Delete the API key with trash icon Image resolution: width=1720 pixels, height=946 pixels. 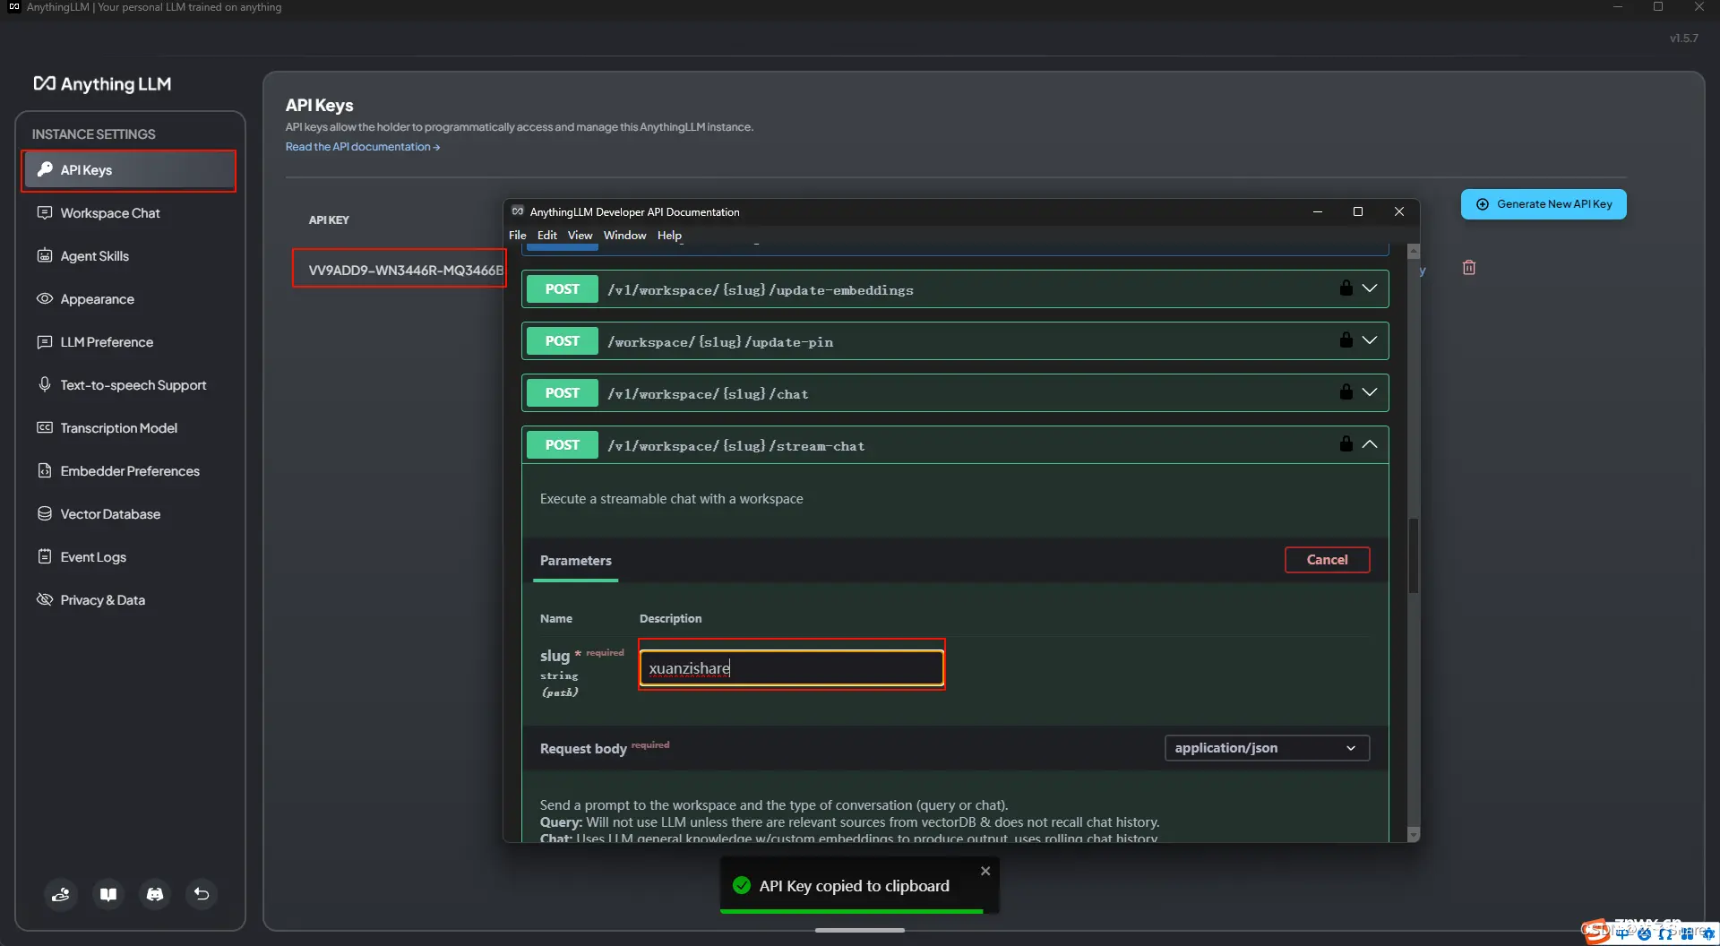click(1469, 268)
